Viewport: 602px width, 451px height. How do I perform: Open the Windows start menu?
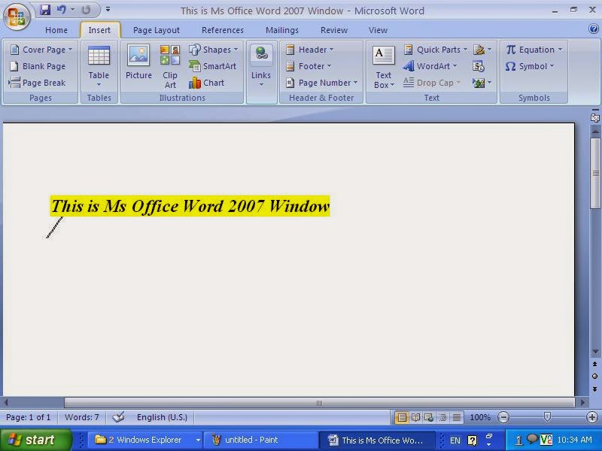36,440
